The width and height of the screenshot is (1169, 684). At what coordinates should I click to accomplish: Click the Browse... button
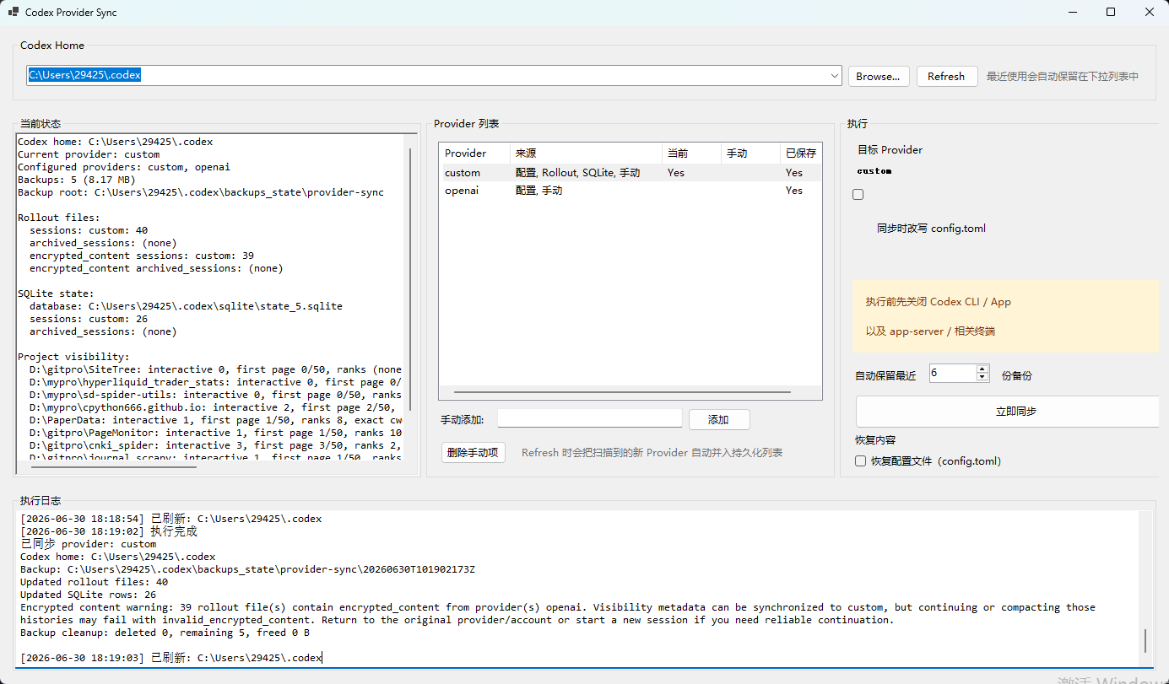(x=879, y=76)
